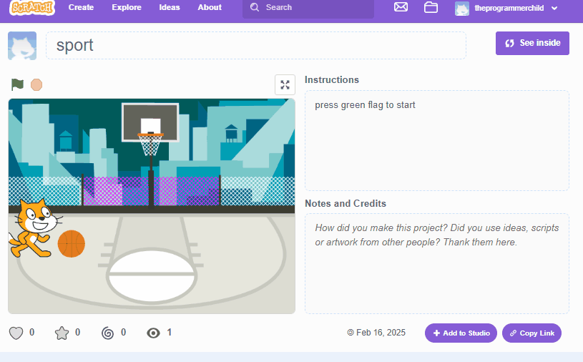Favorite the project with star icon
The width and height of the screenshot is (583, 362).
tap(62, 333)
